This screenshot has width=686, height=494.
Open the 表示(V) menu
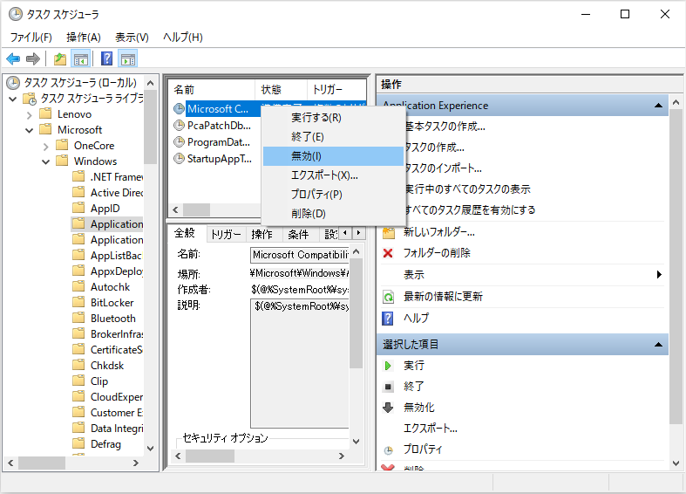coord(132,38)
